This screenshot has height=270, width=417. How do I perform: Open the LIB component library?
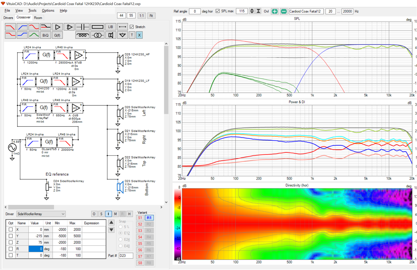(x=111, y=27)
